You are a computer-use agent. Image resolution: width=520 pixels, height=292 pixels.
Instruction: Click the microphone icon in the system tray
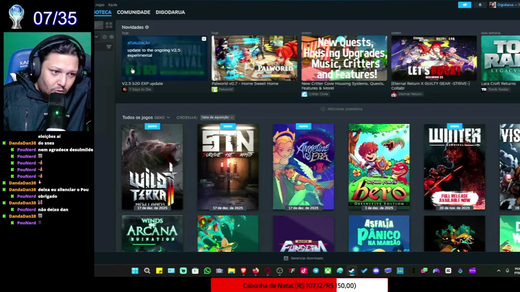(507, 271)
